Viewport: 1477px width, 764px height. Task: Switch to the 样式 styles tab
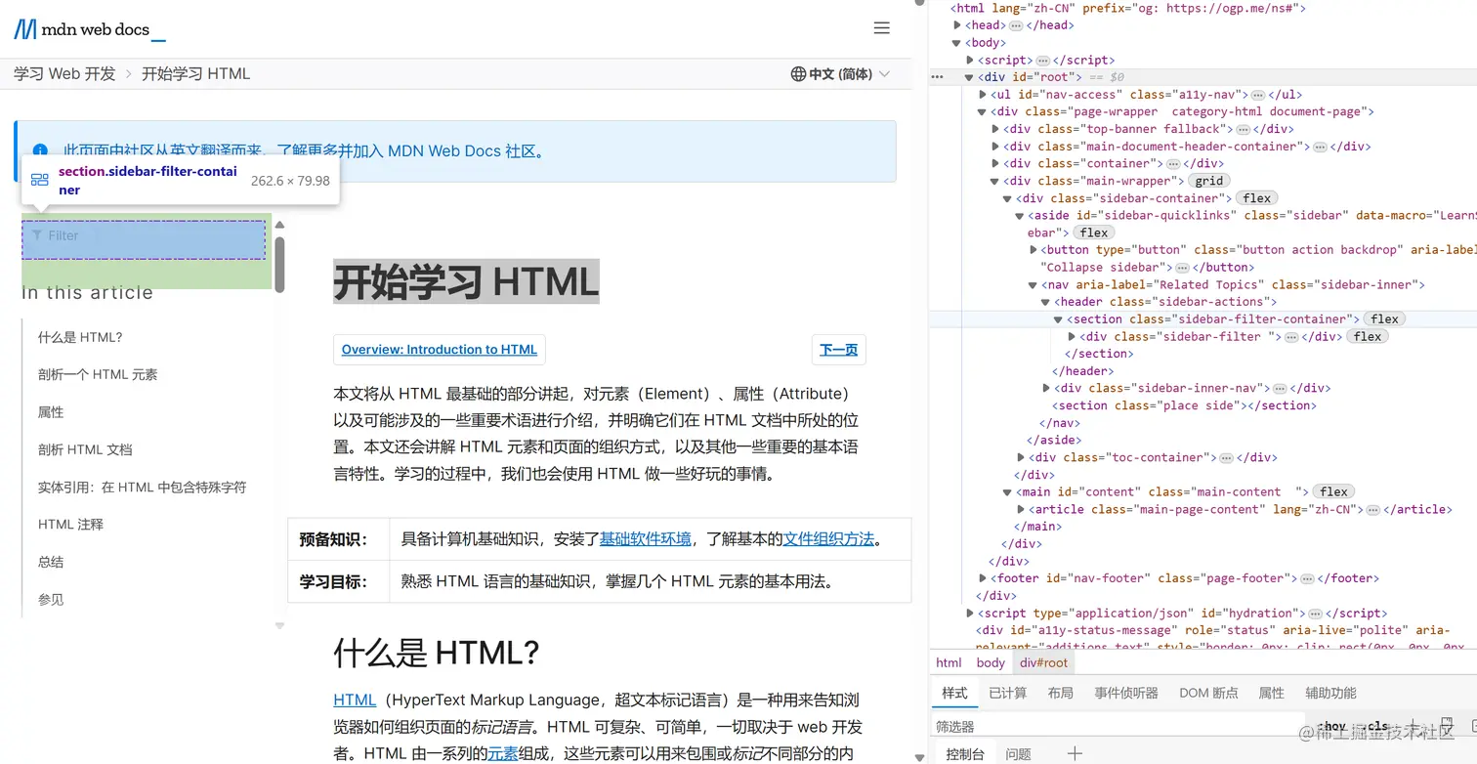(954, 693)
